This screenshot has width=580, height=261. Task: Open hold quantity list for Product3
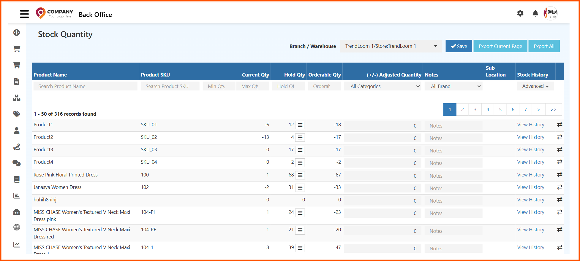(x=300, y=150)
